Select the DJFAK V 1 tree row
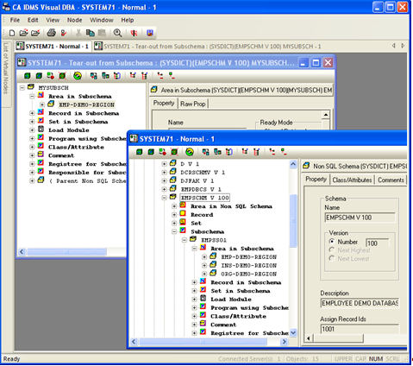Screen dimensions: 413x366 [197, 181]
